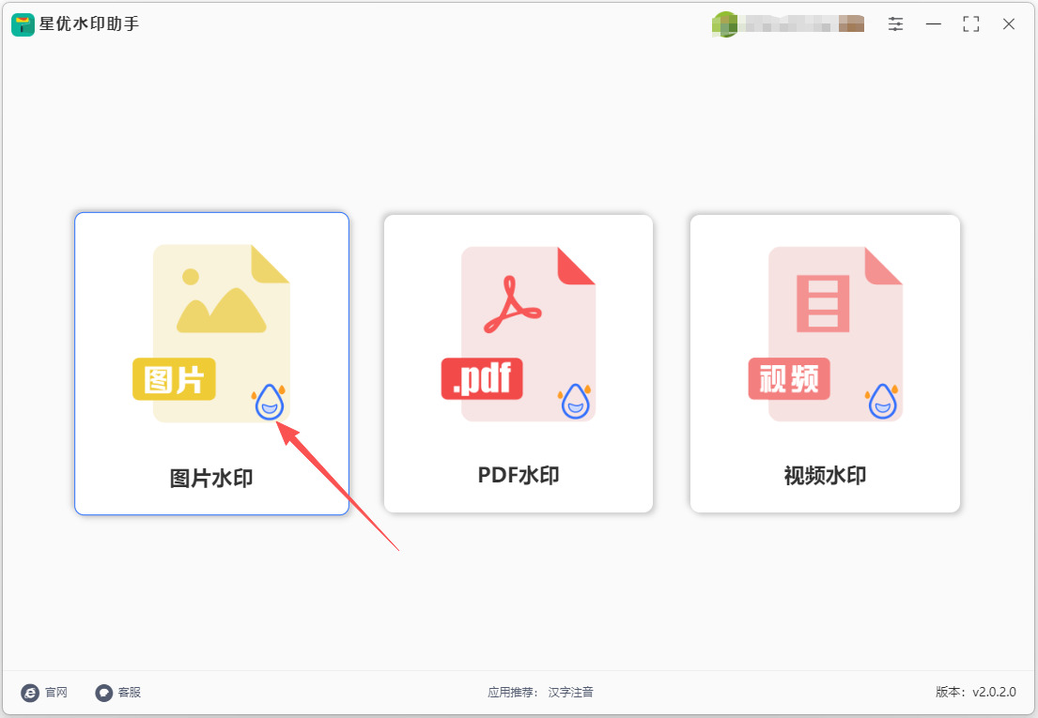Click the 图片水印 caption text

pyautogui.click(x=212, y=478)
